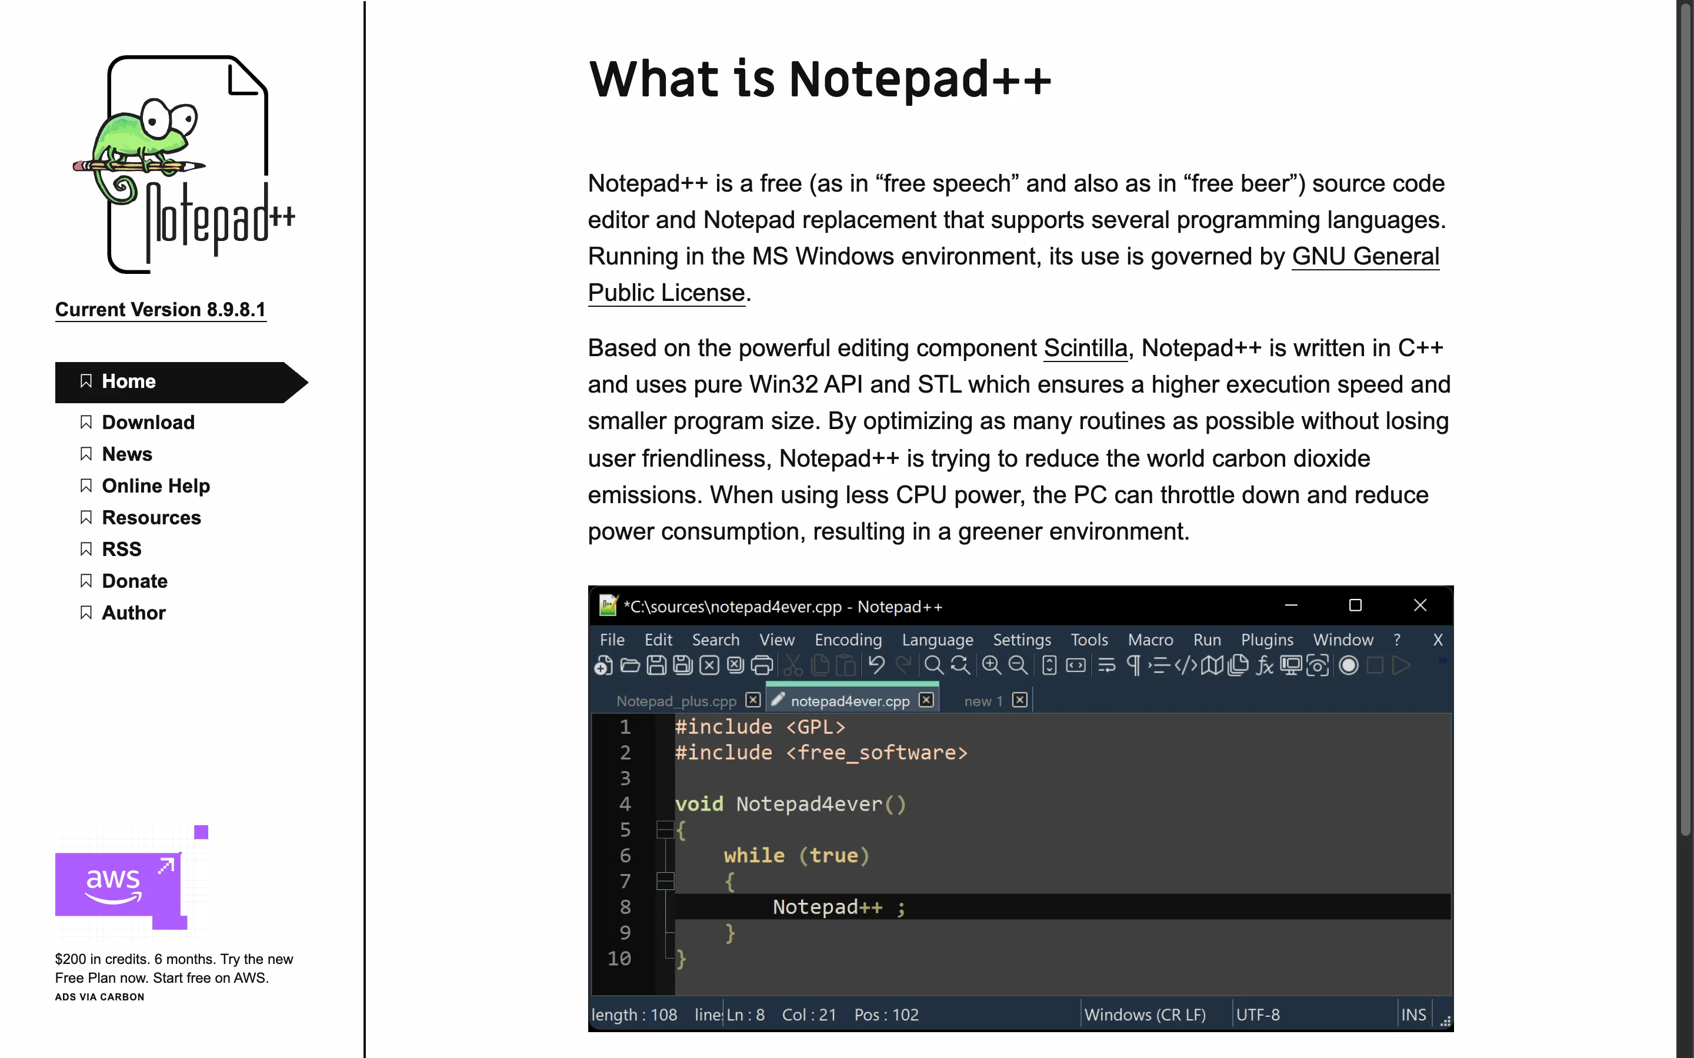Open the Encoding menu in Notepad++
Screen dimensions: 1694x1058
[848, 640]
